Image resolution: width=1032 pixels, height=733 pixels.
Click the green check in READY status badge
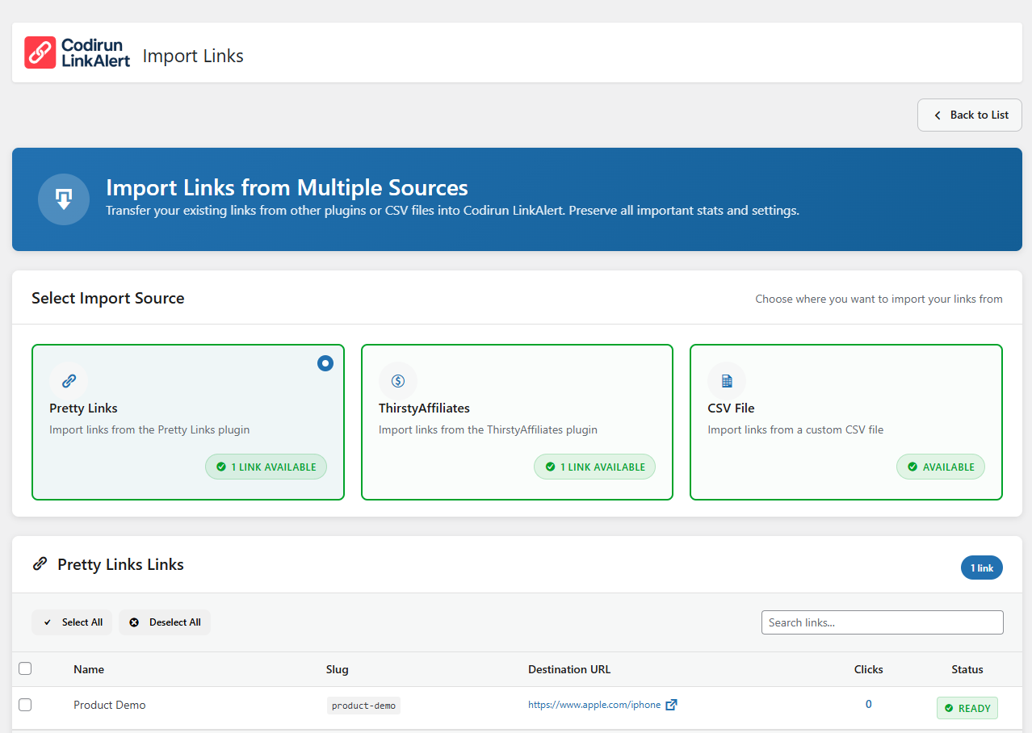[x=949, y=708]
